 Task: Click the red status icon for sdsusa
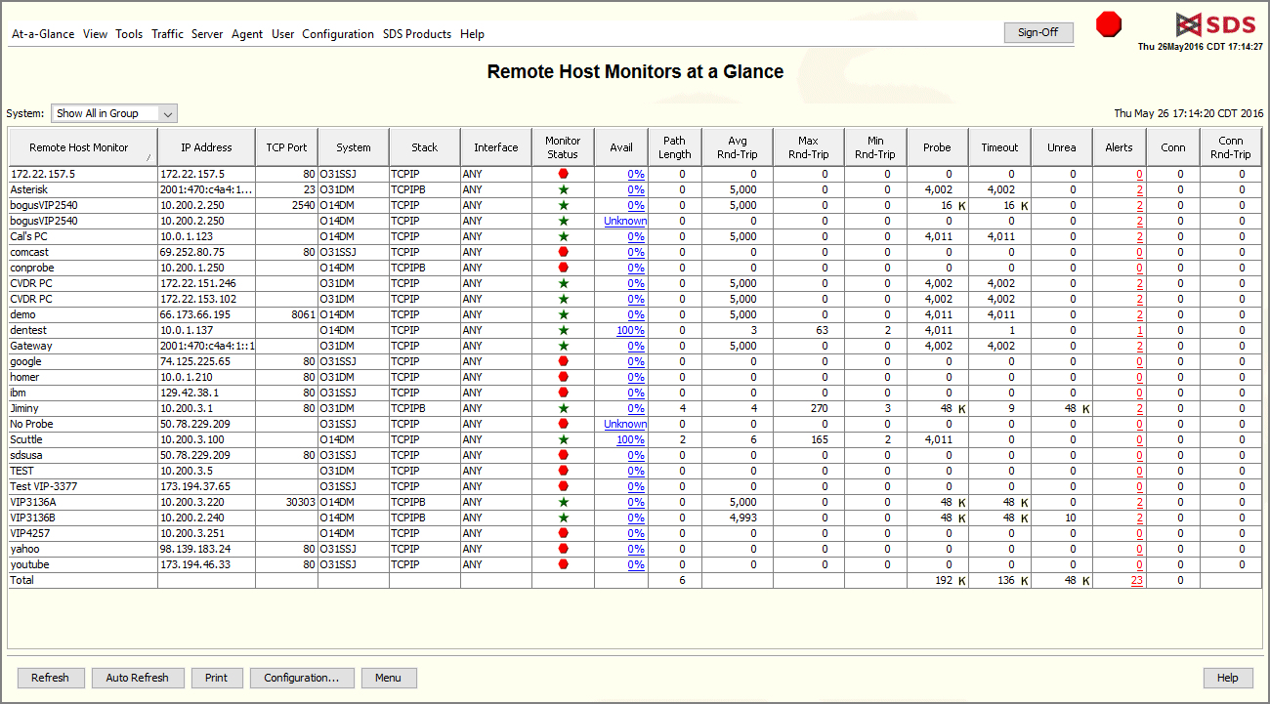coord(563,455)
